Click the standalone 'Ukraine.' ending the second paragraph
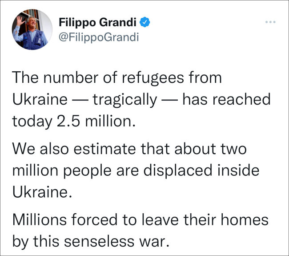Image resolution: width=289 pixels, height=256 pixels. [42, 192]
